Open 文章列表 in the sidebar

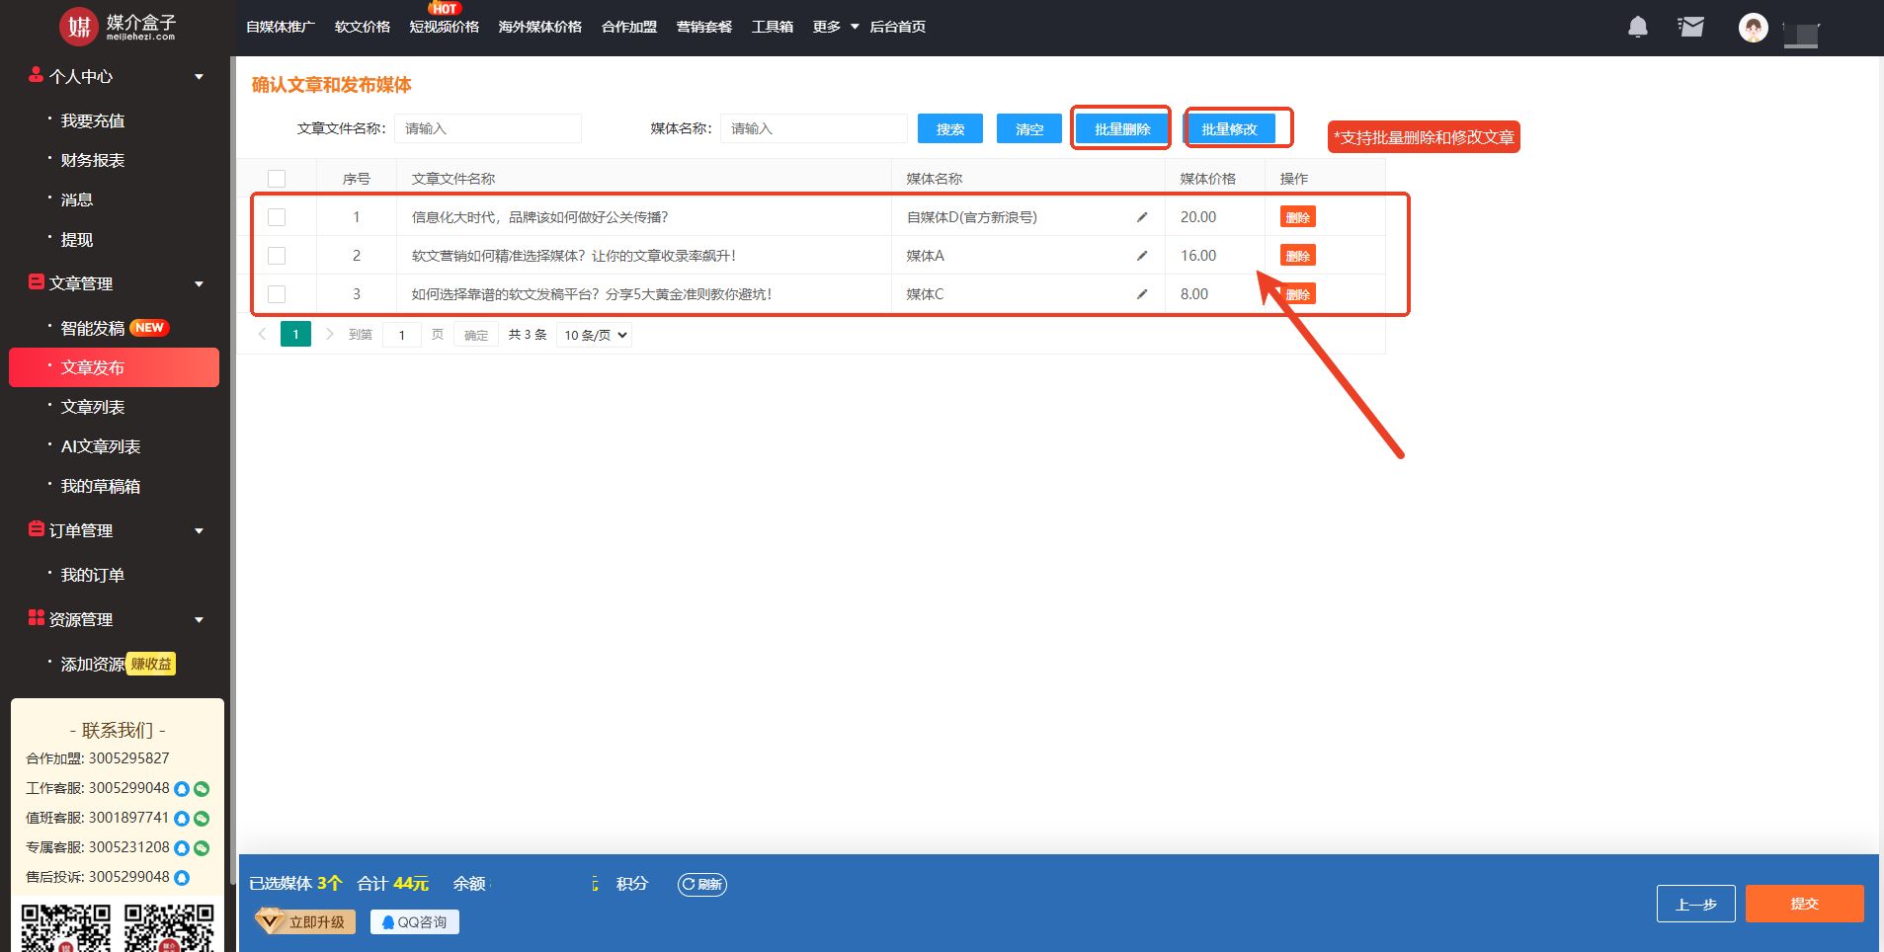(x=93, y=407)
